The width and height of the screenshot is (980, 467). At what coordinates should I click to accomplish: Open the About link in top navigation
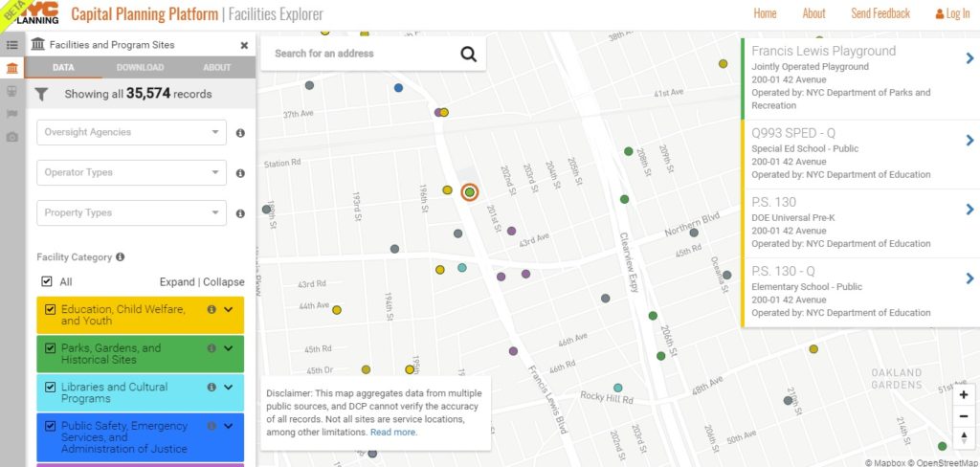tap(813, 13)
